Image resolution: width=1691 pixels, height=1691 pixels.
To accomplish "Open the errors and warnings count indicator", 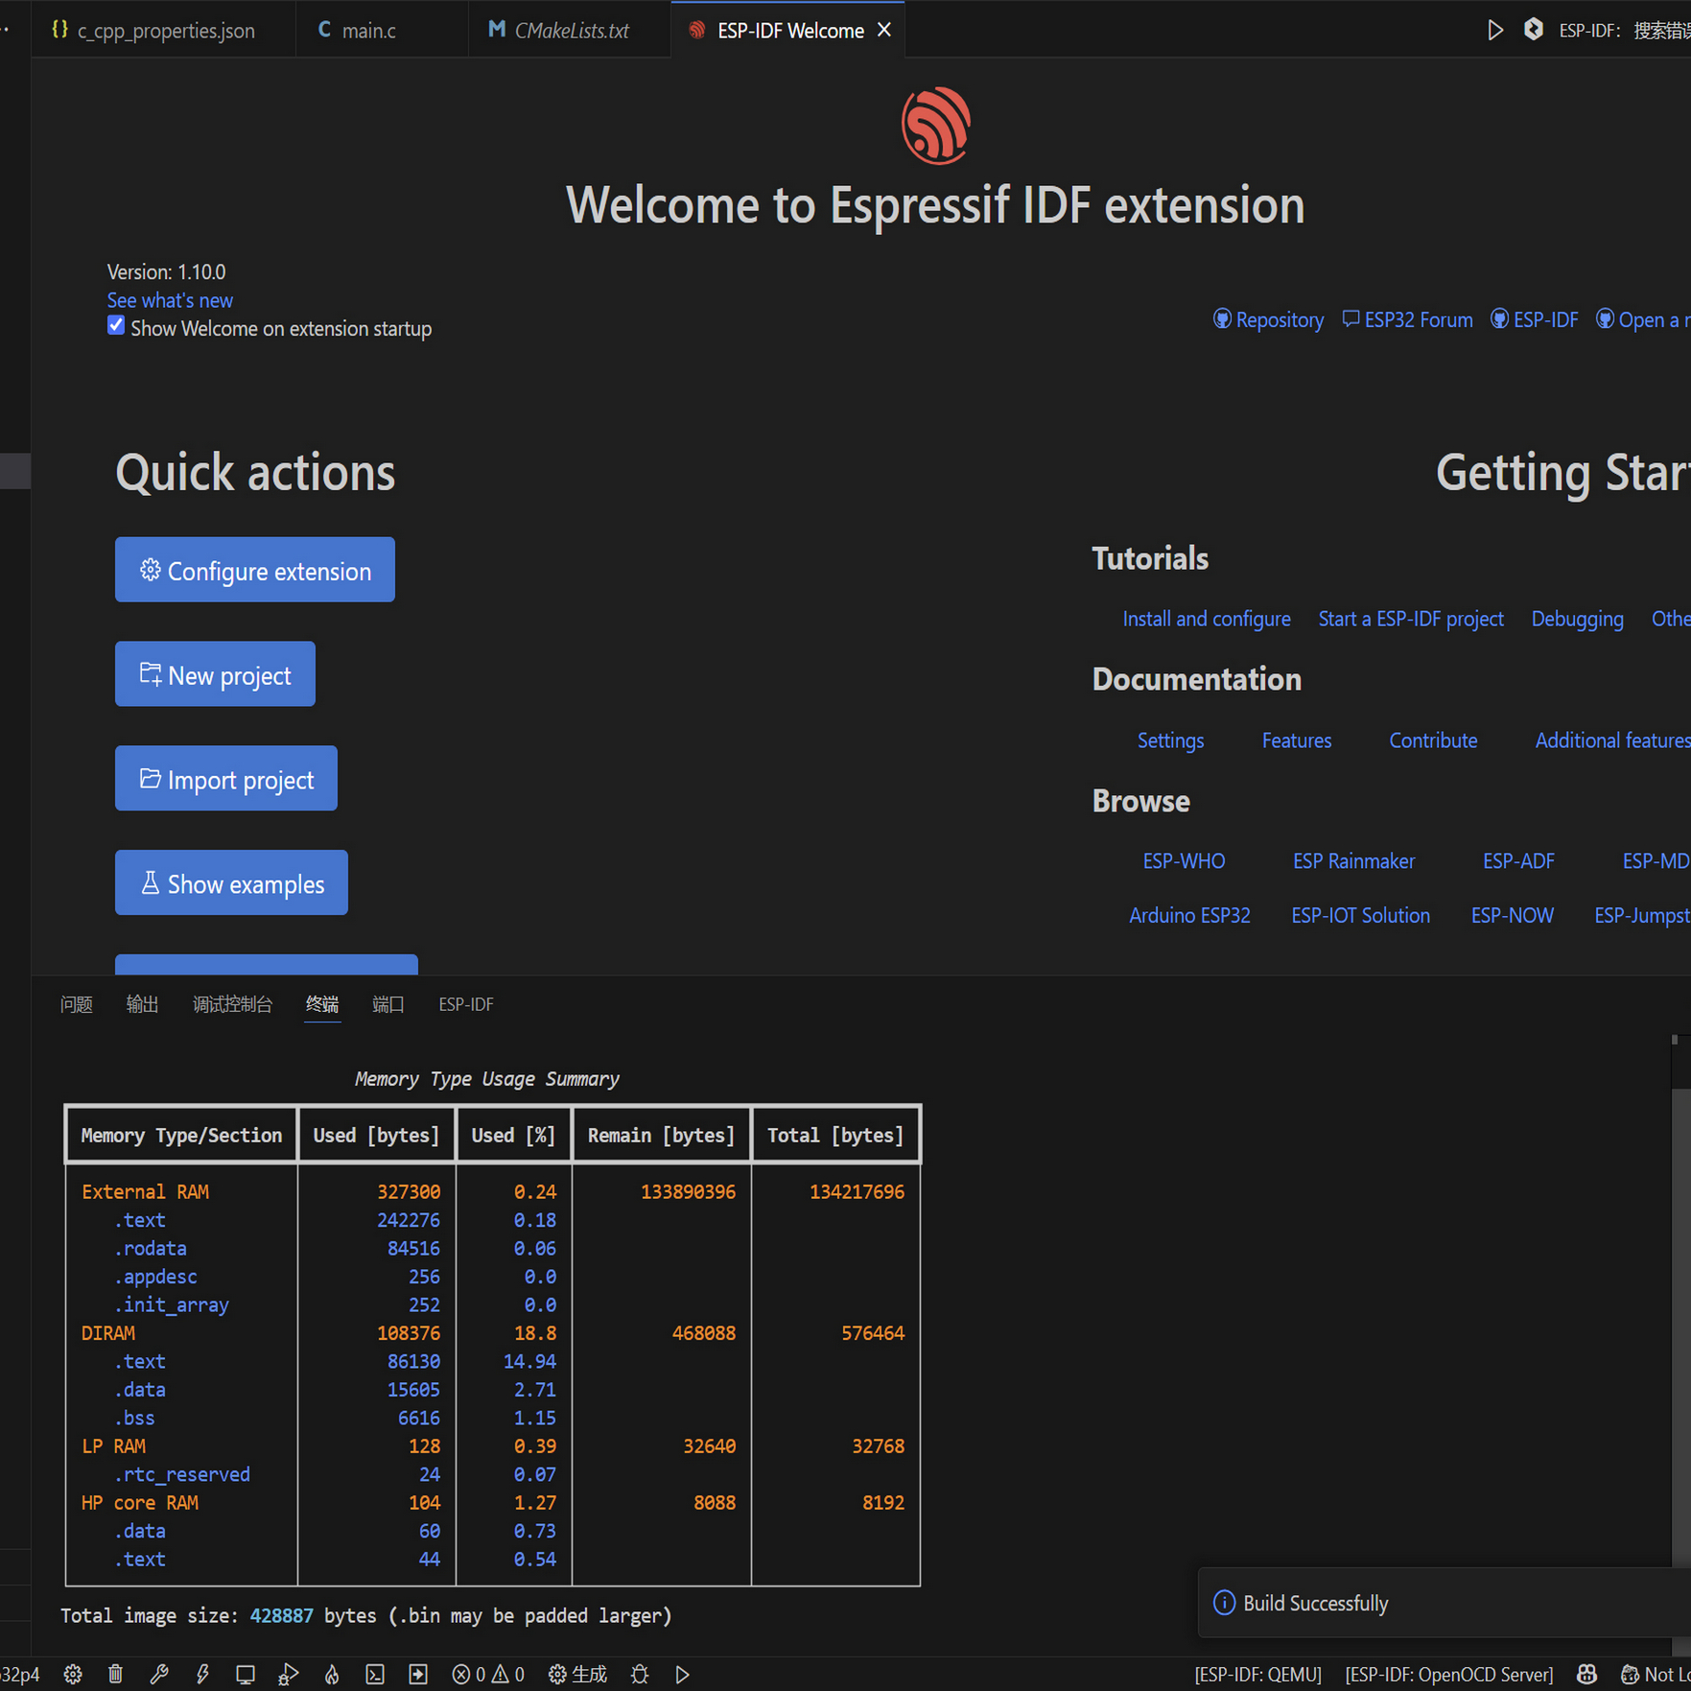I will pyautogui.click(x=488, y=1674).
